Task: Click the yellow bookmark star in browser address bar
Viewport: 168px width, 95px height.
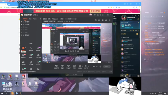Action: click(x=111, y=7)
